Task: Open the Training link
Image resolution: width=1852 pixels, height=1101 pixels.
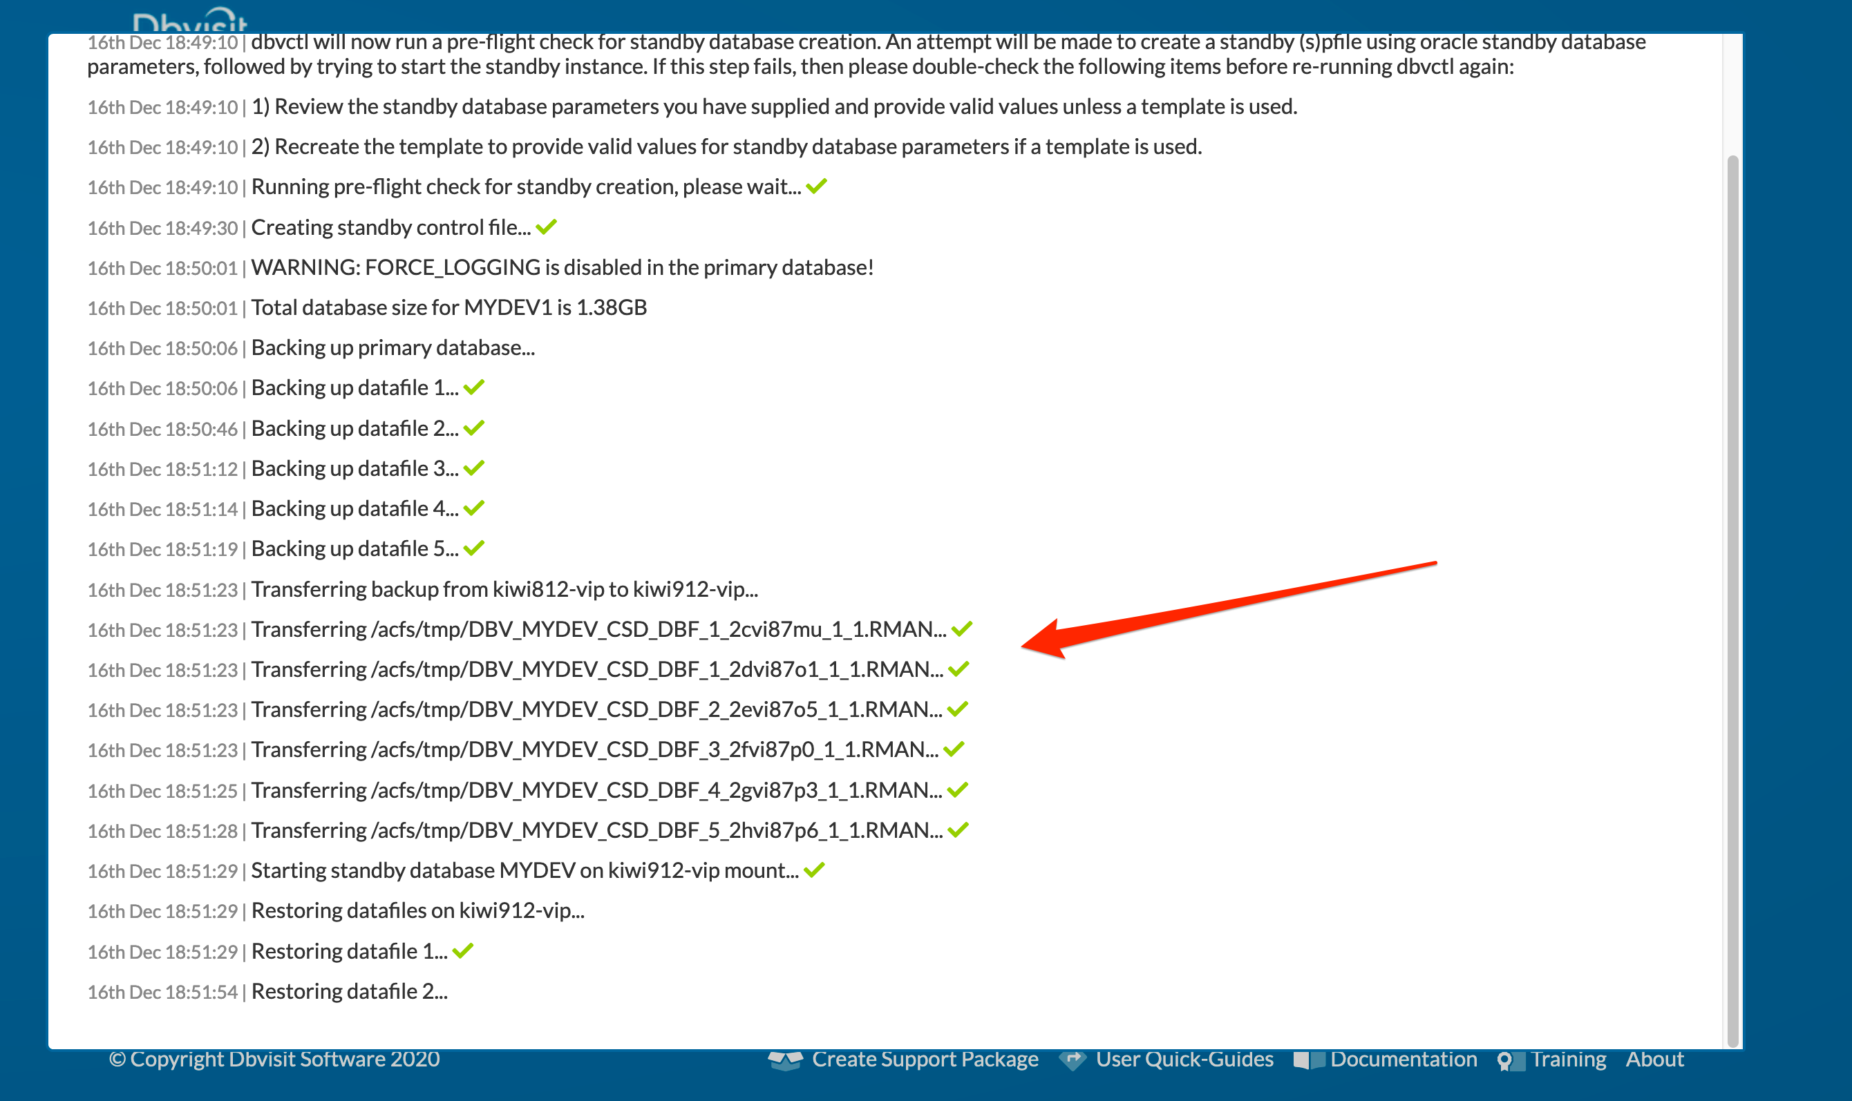Action: [1569, 1060]
